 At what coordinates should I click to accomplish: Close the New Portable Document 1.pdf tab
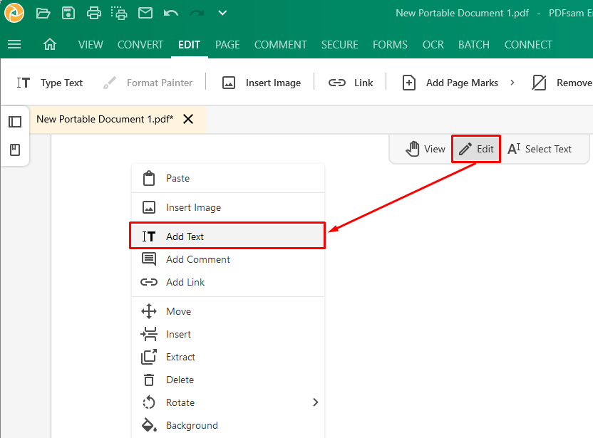[x=188, y=120]
